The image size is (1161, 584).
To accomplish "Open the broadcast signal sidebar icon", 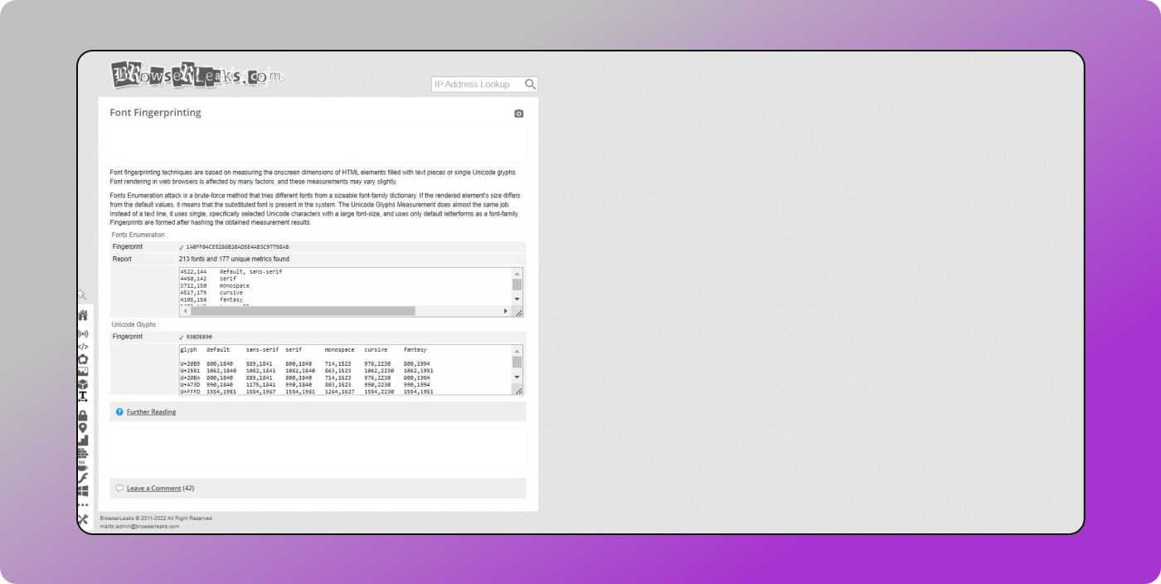I will (83, 333).
